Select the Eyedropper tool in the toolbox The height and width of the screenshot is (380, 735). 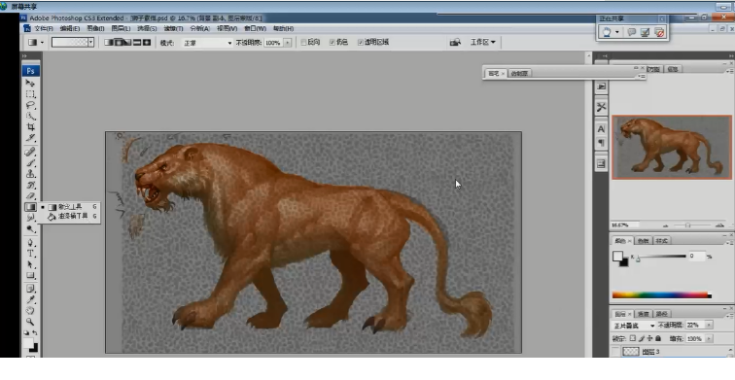point(30,299)
